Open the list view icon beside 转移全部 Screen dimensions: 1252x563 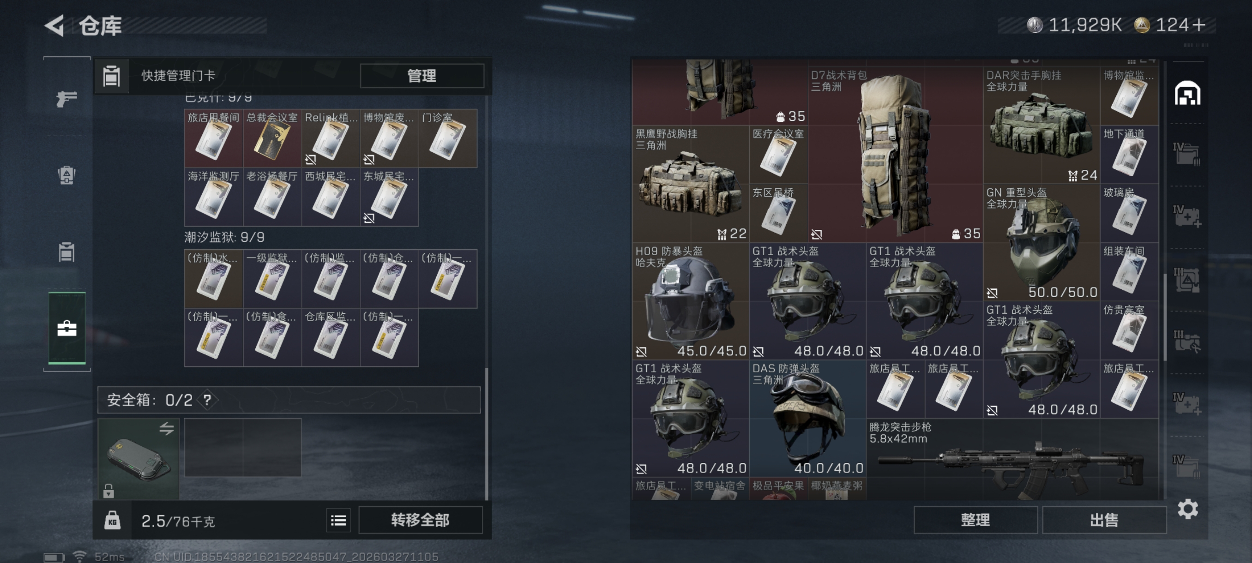coord(338,520)
